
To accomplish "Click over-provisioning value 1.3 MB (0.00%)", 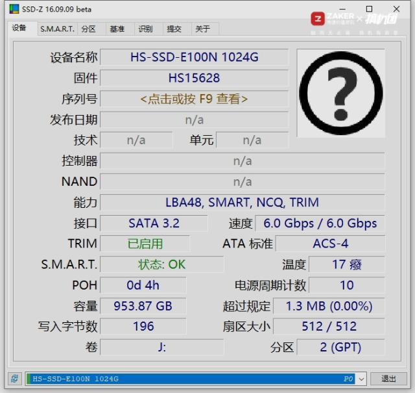I will click(329, 306).
